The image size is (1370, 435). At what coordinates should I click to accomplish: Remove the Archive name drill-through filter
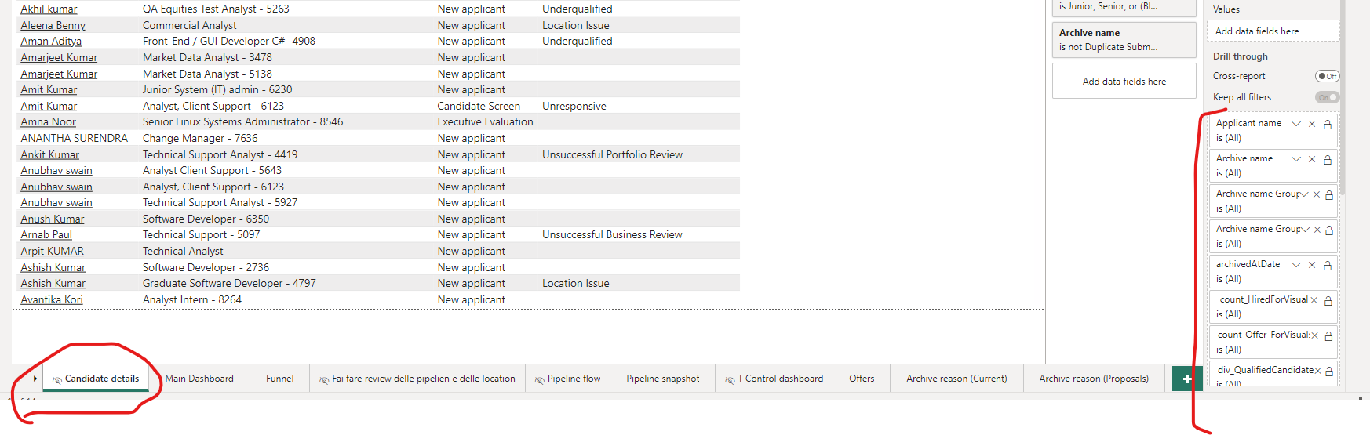[x=1312, y=159]
